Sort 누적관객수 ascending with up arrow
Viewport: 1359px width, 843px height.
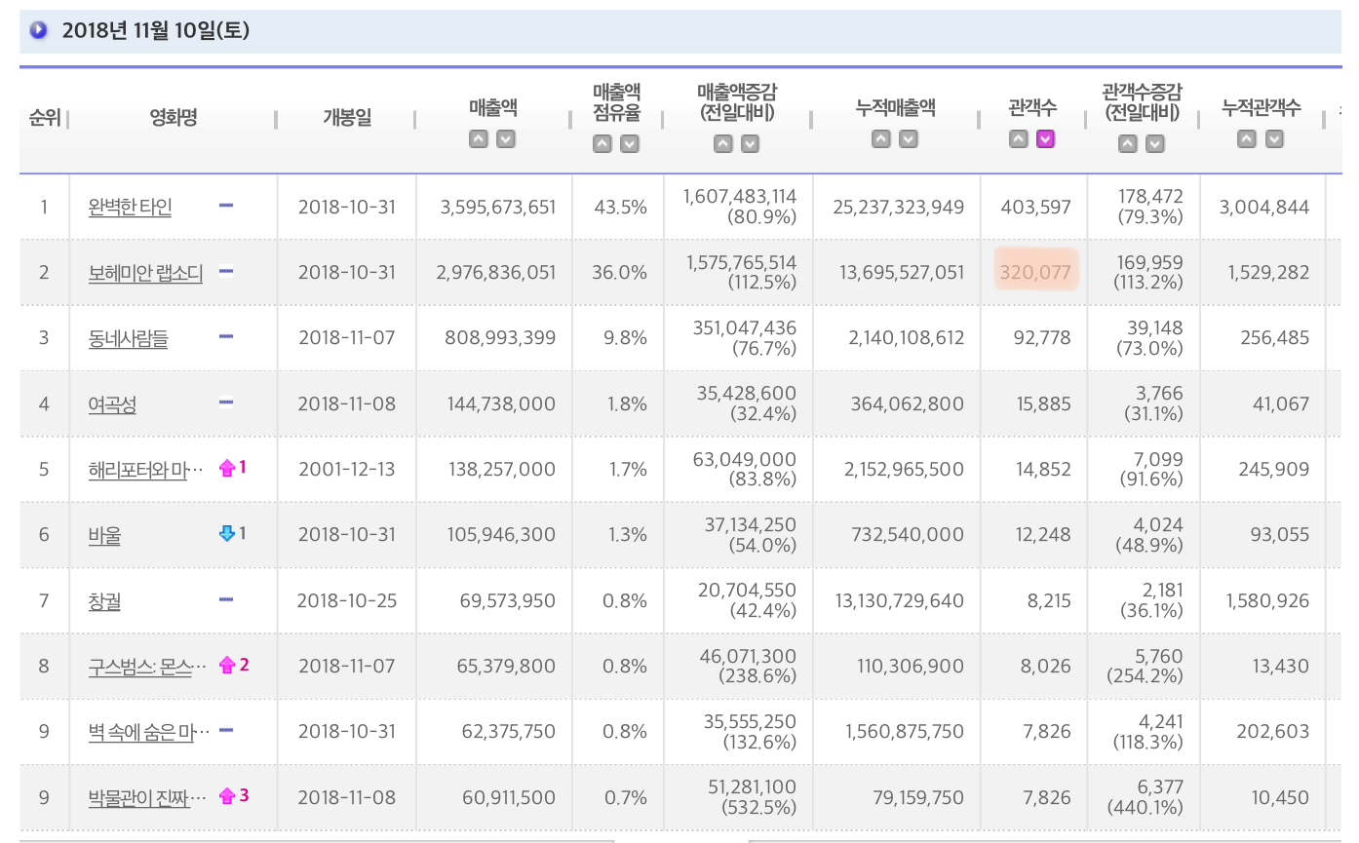coord(1247,139)
